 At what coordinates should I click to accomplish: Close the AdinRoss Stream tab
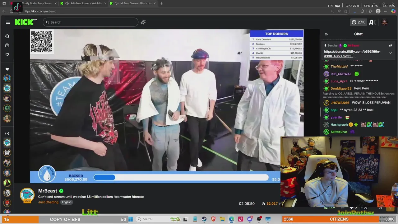[x=105, y=3]
